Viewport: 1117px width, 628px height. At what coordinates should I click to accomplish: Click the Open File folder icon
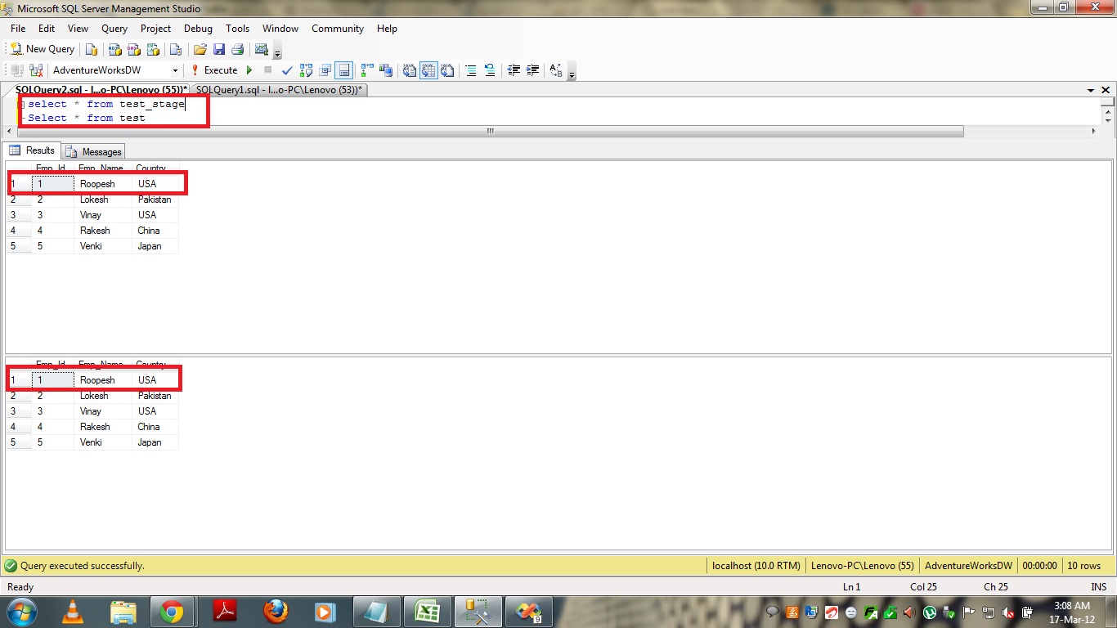200,49
